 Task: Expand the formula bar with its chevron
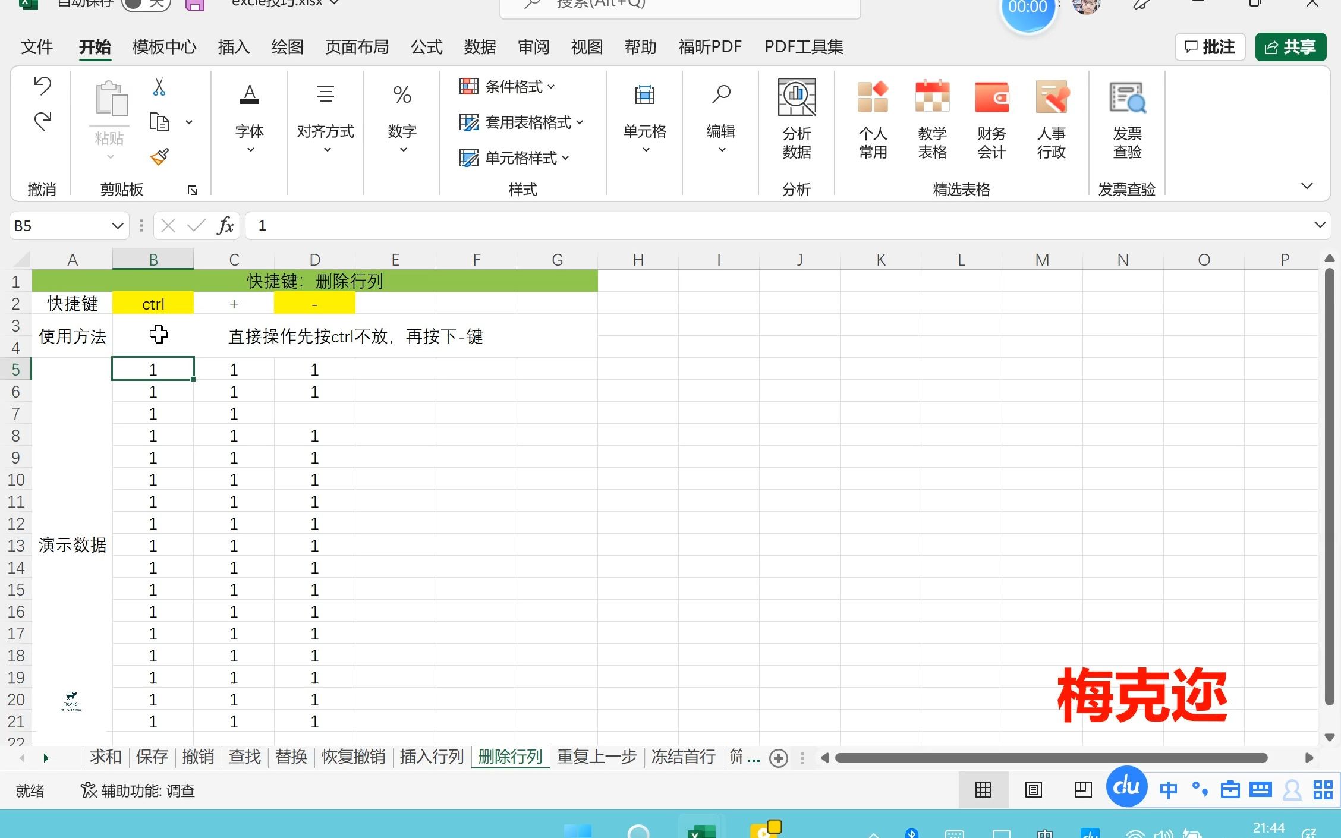pyautogui.click(x=1320, y=225)
